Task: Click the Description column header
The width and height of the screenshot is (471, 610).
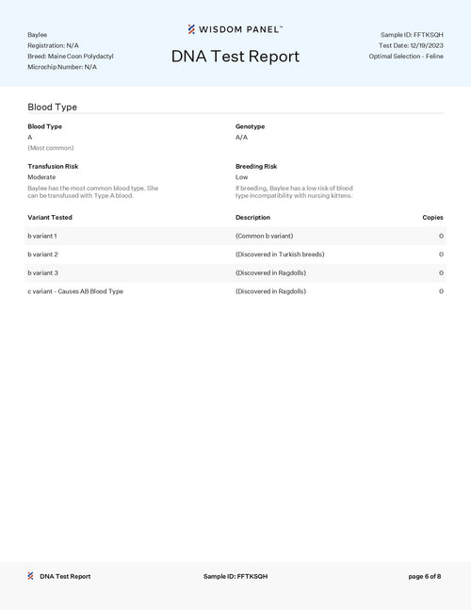Action: [252, 218]
